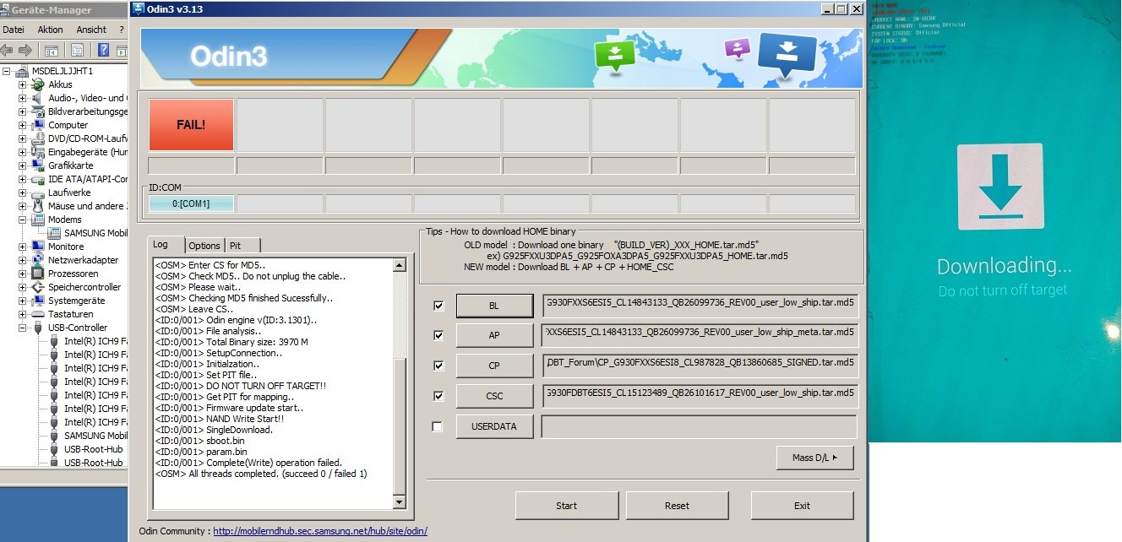The width and height of the screenshot is (1122, 542).
Task: Switch to the Options tab in Odin3
Action: coord(204,246)
